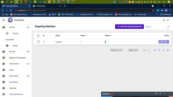Click the Player 1 value 7

pos(81,42)
